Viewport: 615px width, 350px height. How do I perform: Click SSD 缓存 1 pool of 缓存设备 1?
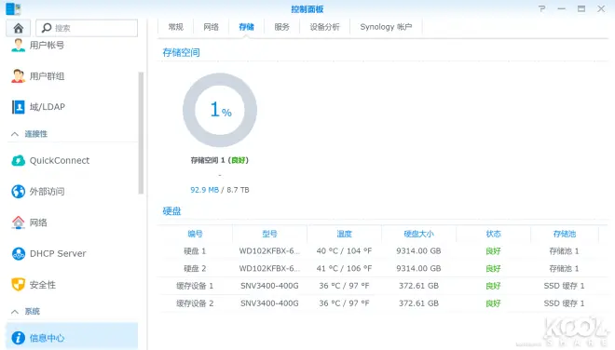pyautogui.click(x=565, y=286)
